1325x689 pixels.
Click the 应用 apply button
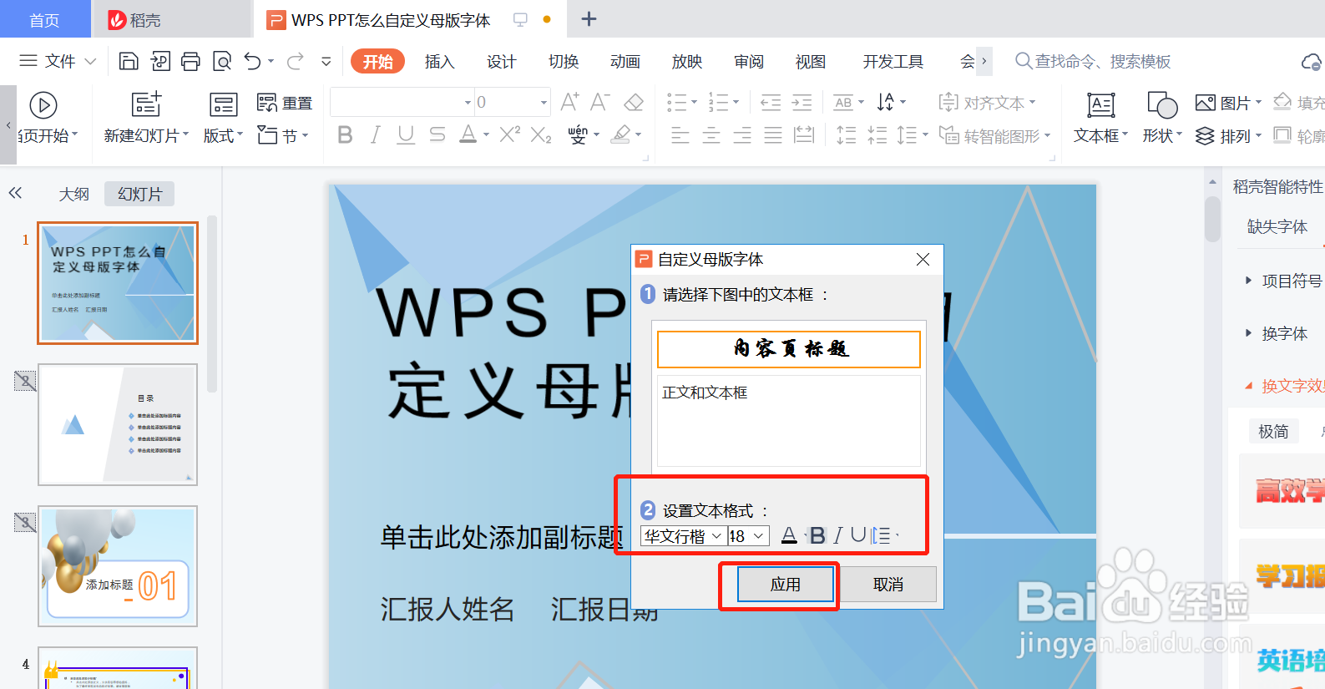tap(785, 585)
